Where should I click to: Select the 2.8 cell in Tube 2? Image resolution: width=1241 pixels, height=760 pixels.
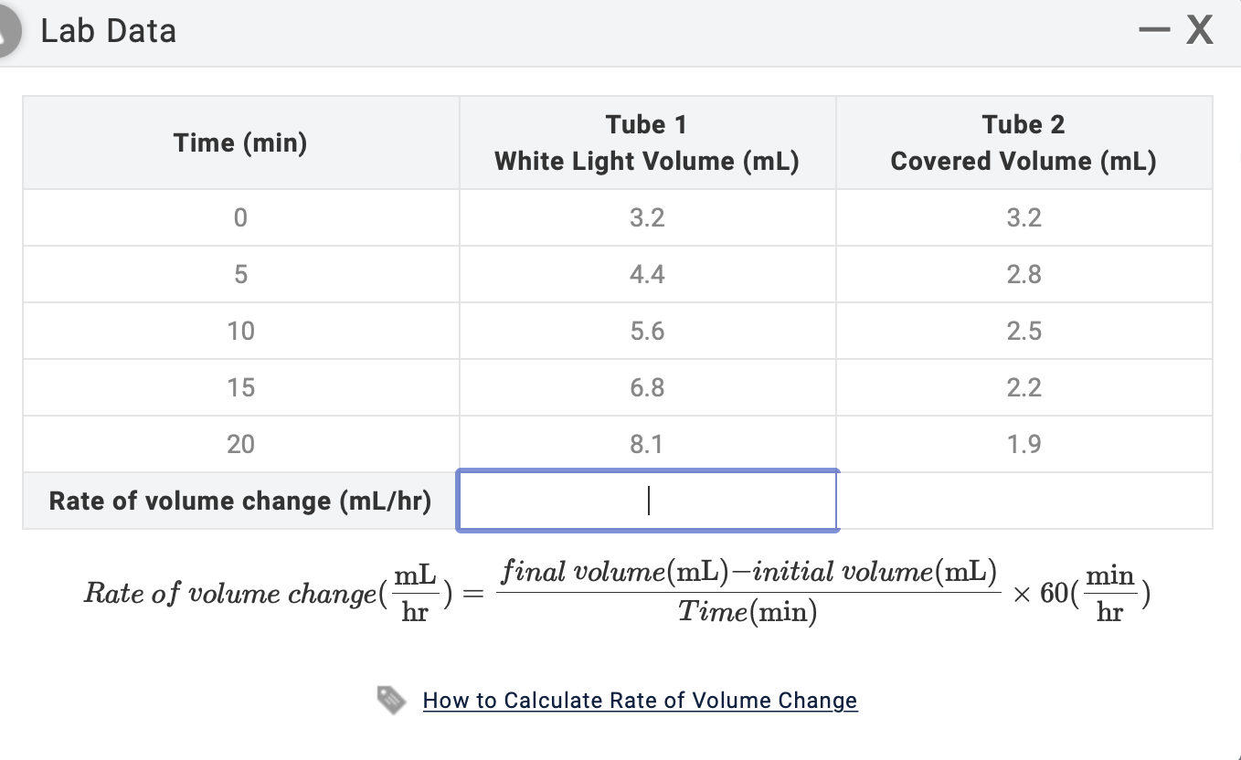[x=1024, y=274]
